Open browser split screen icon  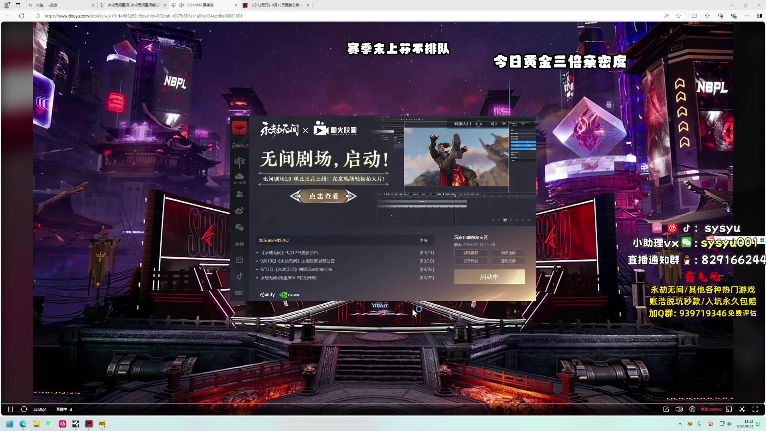coord(694,16)
